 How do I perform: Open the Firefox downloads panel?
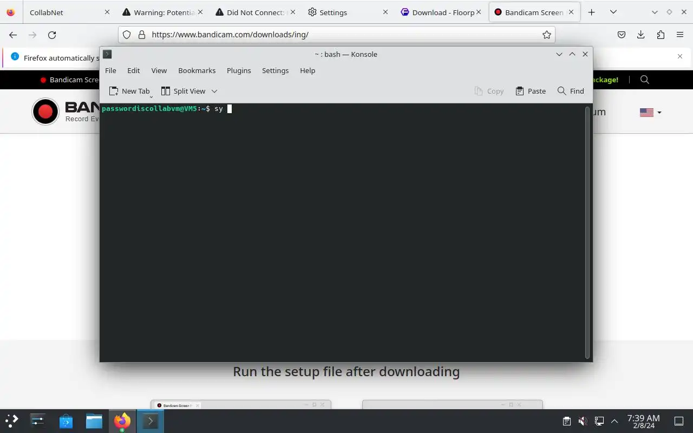tap(641, 35)
